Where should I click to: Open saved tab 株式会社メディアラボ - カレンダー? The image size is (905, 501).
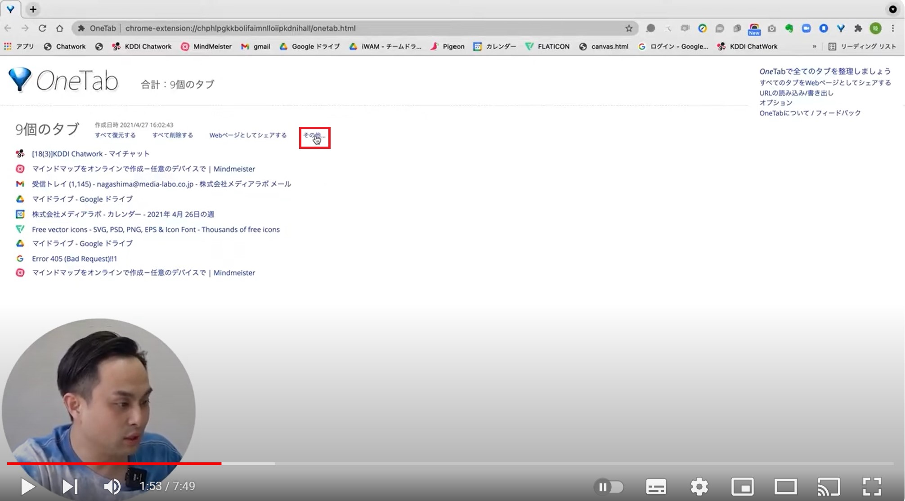pyautogui.click(x=123, y=214)
